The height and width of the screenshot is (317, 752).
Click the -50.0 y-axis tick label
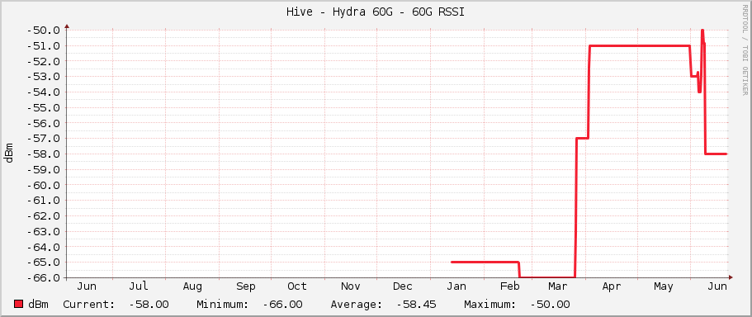tap(44, 31)
